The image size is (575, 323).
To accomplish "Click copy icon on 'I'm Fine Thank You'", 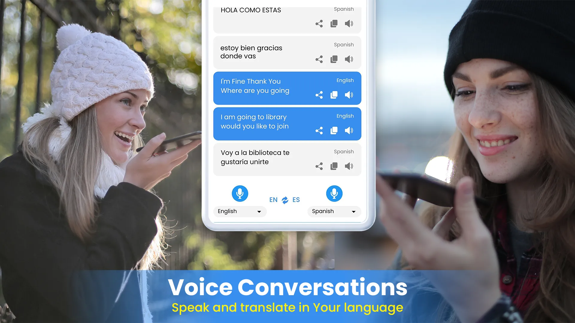I will tap(333, 95).
